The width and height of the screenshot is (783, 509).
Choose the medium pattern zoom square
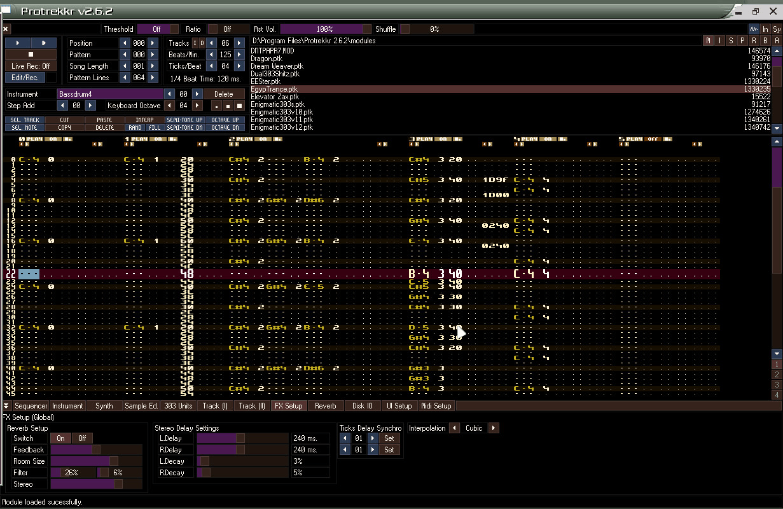228,106
